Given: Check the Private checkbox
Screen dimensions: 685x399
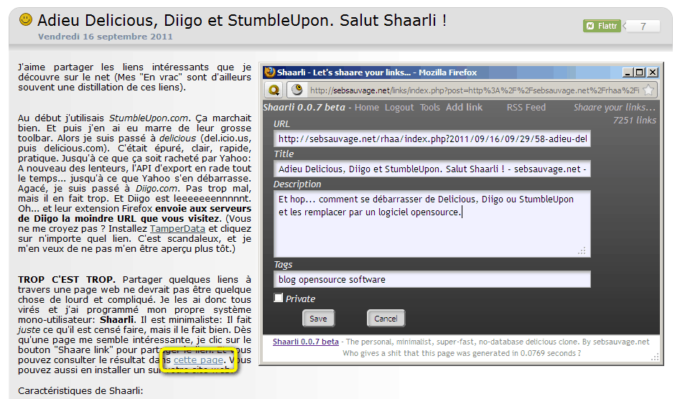Looking at the screenshot, I should tap(279, 298).
